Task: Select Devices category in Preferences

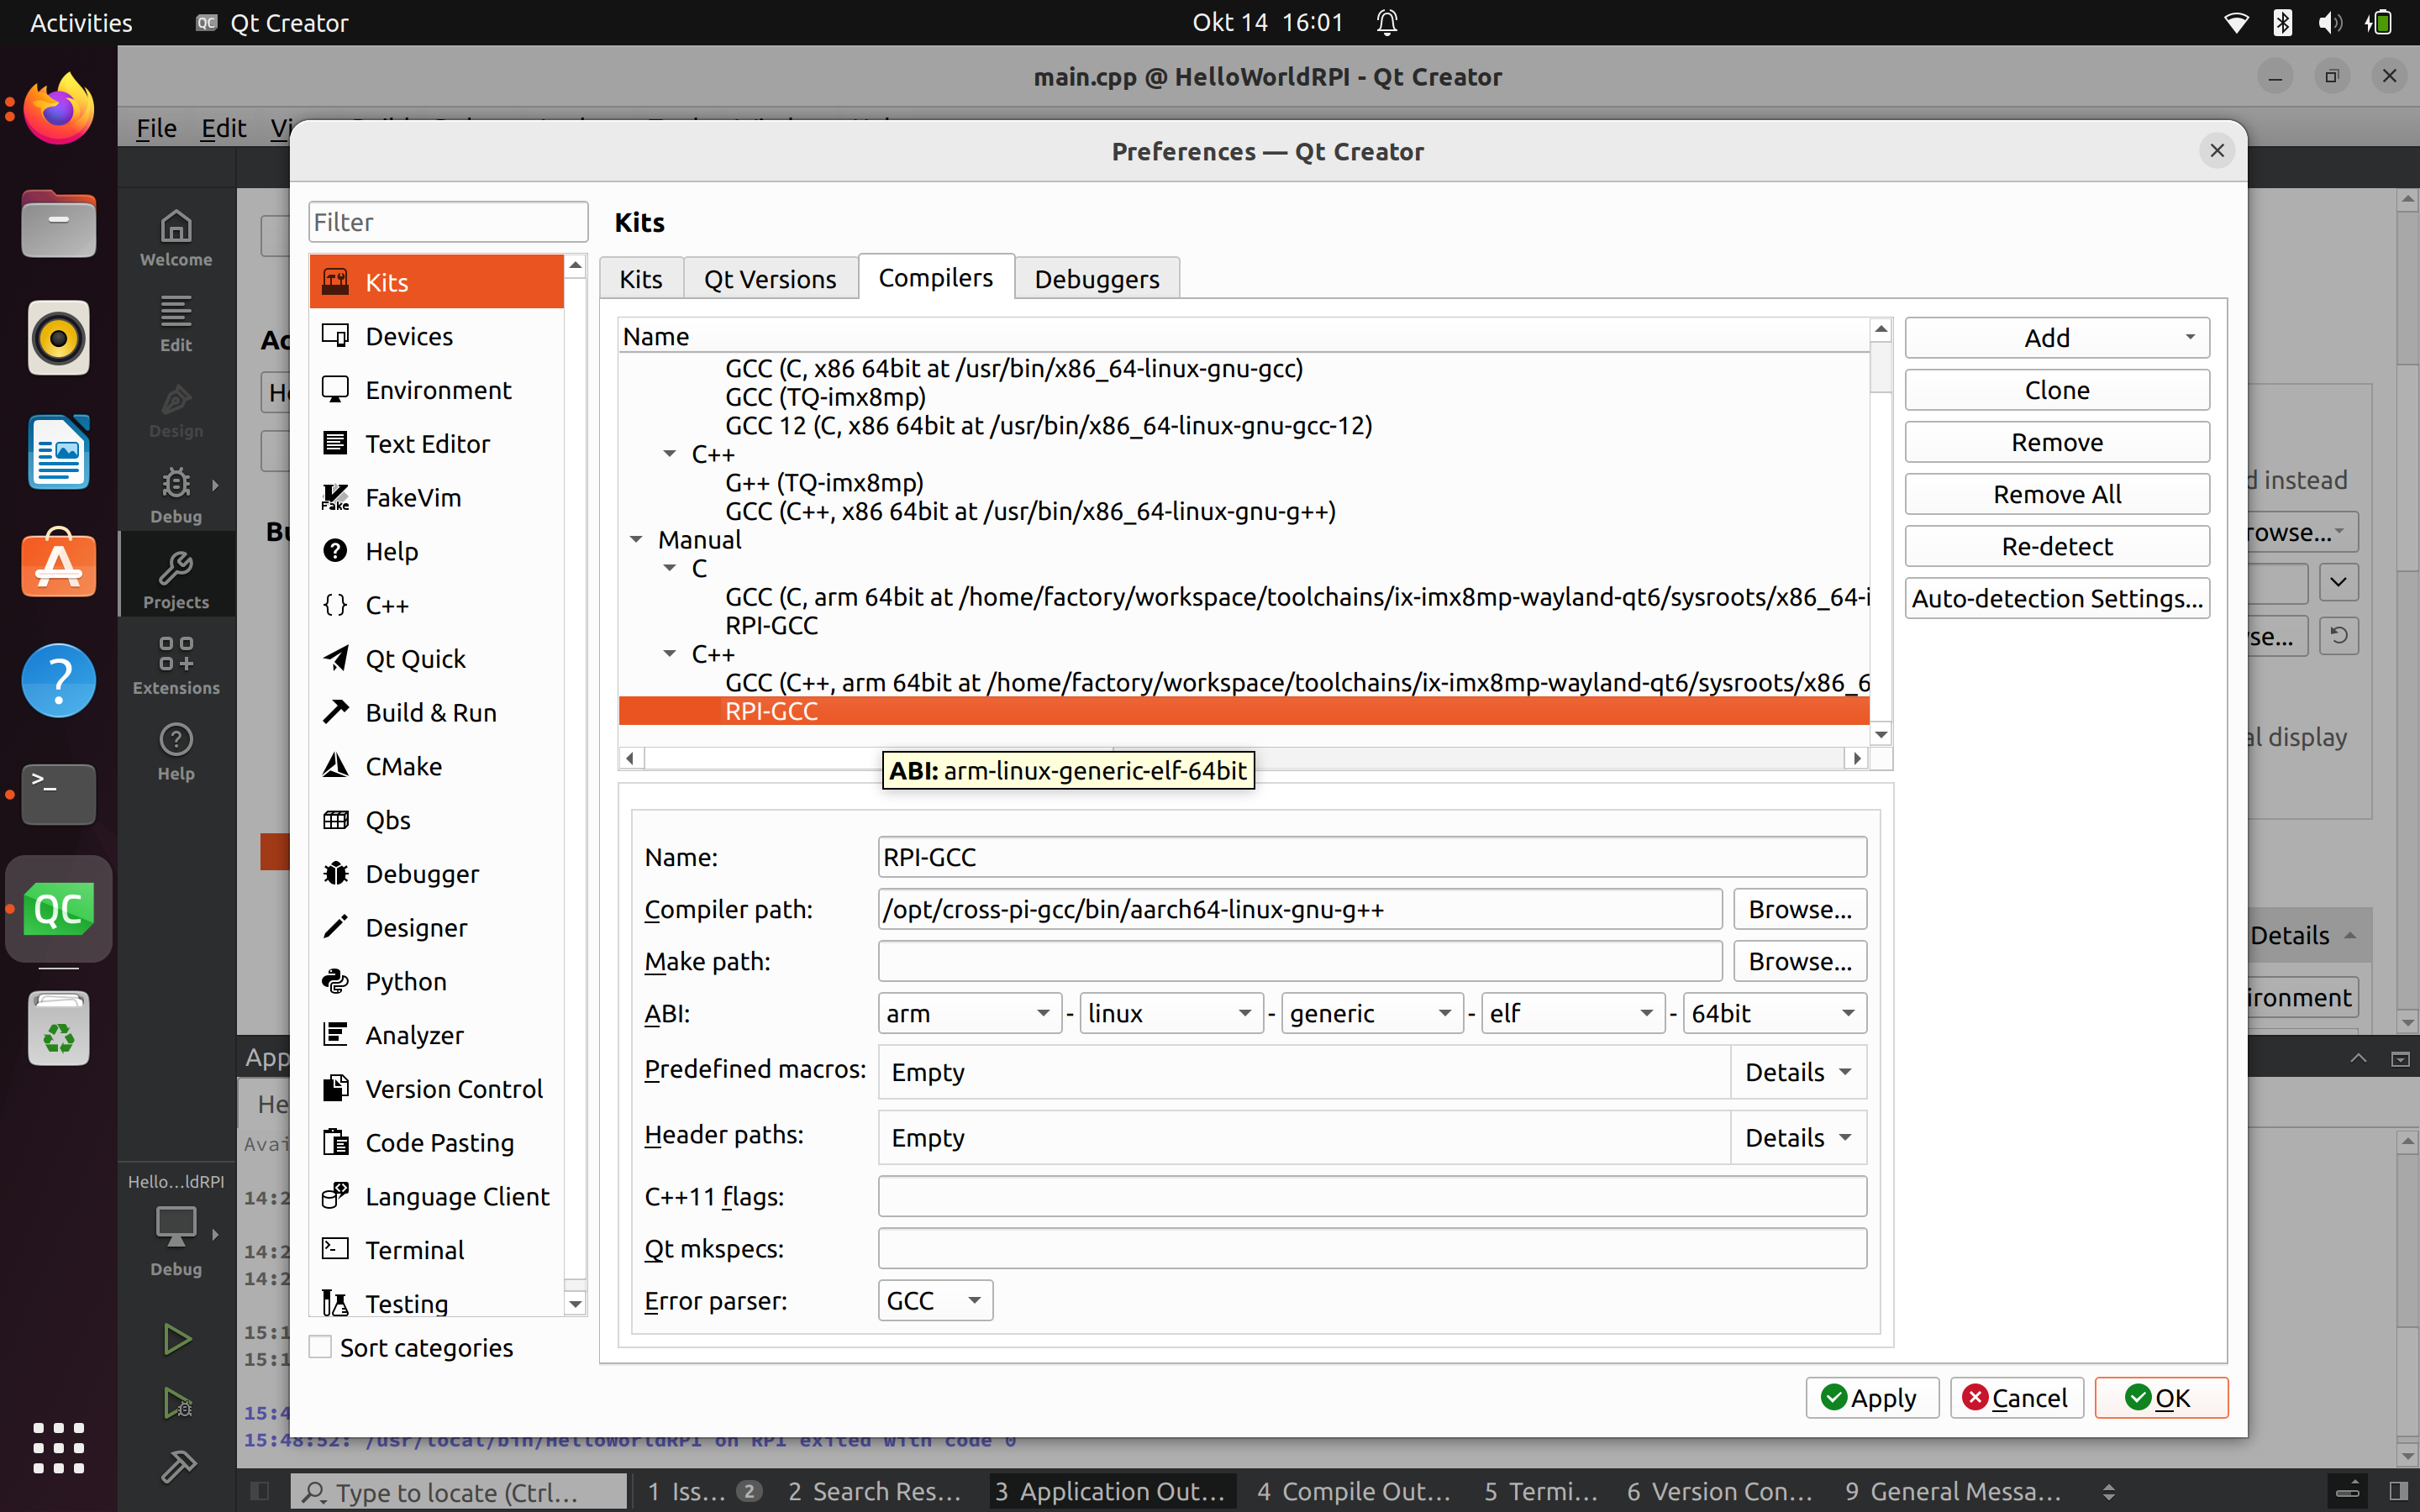Action: [x=436, y=336]
